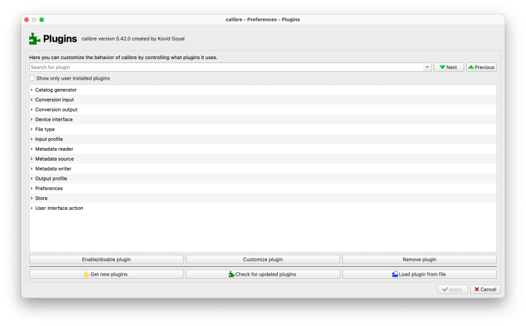Expand the User interface action category

[x=32, y=208]
